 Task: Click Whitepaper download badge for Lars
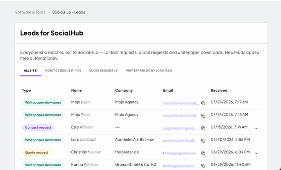(x=43, y=140)
